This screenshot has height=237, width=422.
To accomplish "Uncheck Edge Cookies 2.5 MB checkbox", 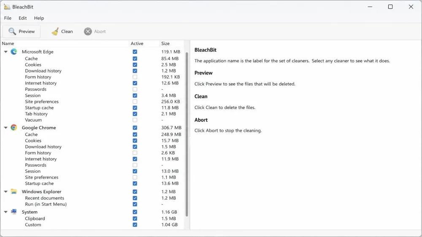I will [x=135, y=65].
